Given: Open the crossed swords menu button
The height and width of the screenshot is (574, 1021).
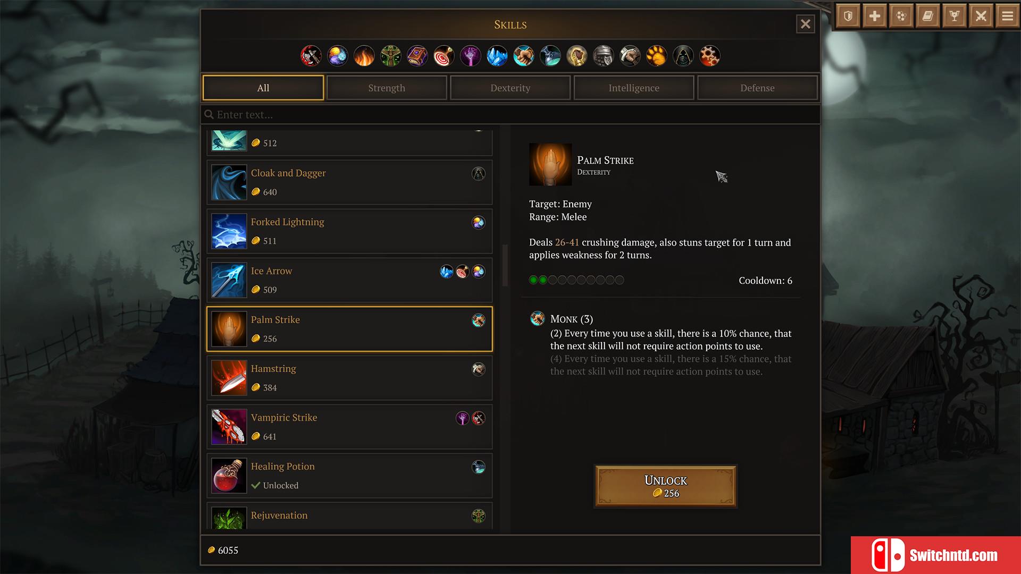Looking at the screenshot, I should pyautogui.click(x=981, y=16).
